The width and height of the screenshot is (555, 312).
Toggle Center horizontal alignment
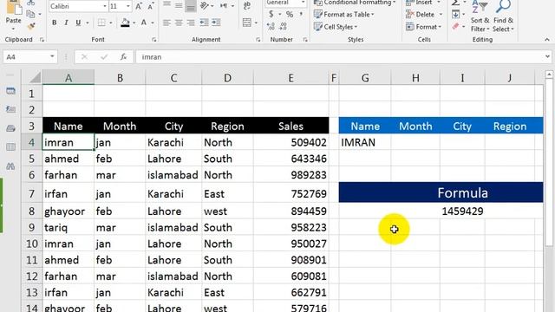tap(179, 23)
